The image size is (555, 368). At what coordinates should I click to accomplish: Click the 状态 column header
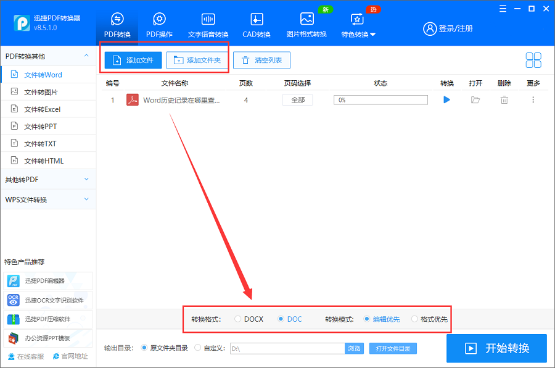click(x=380, y=83)
